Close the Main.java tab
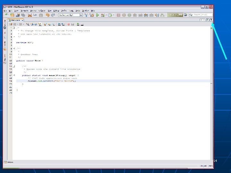Screen dimensions: 231x173 (x=22, y=20)
